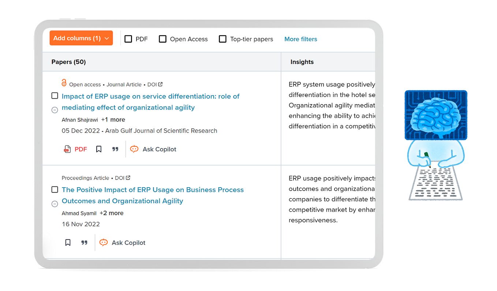Image resolution: width=497 pixels, height=291 pixels.
Task: Enable the PDF filter checkbox
Action: point(128,39)
